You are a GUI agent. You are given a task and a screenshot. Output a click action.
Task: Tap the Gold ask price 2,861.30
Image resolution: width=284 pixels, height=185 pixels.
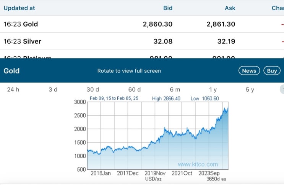click(221, 24)
